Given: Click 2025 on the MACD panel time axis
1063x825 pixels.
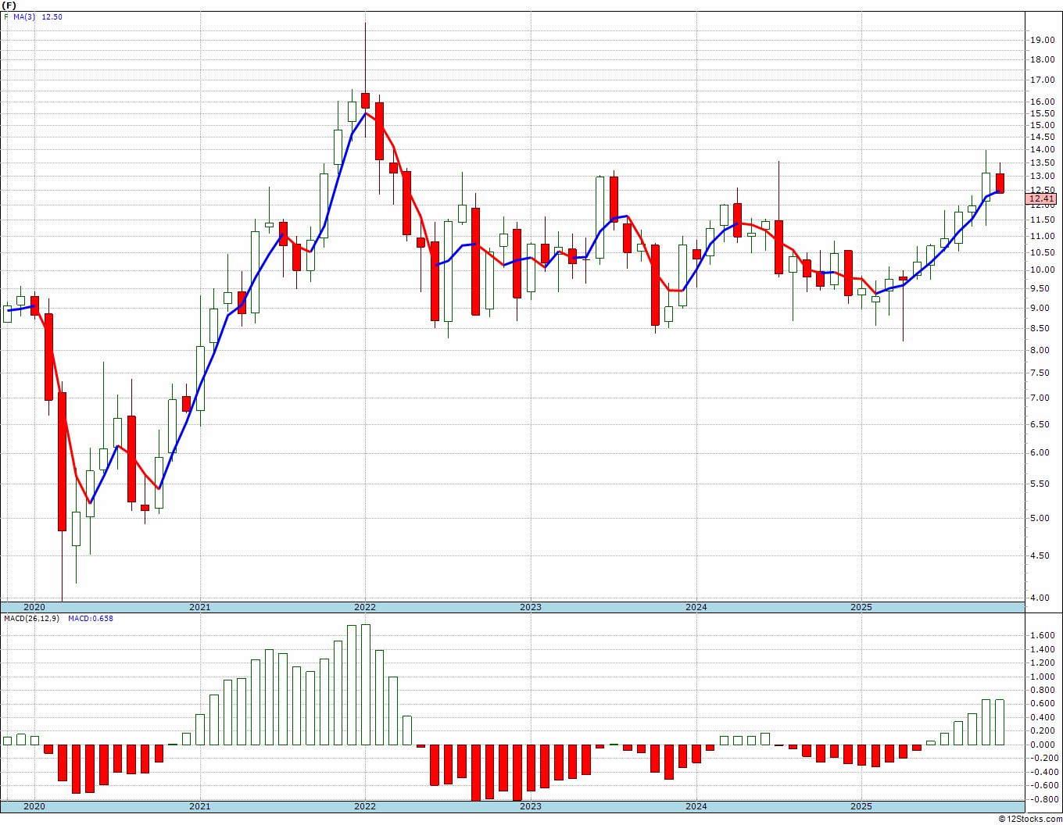Looking at the screenshot, I should pos(861,806).
